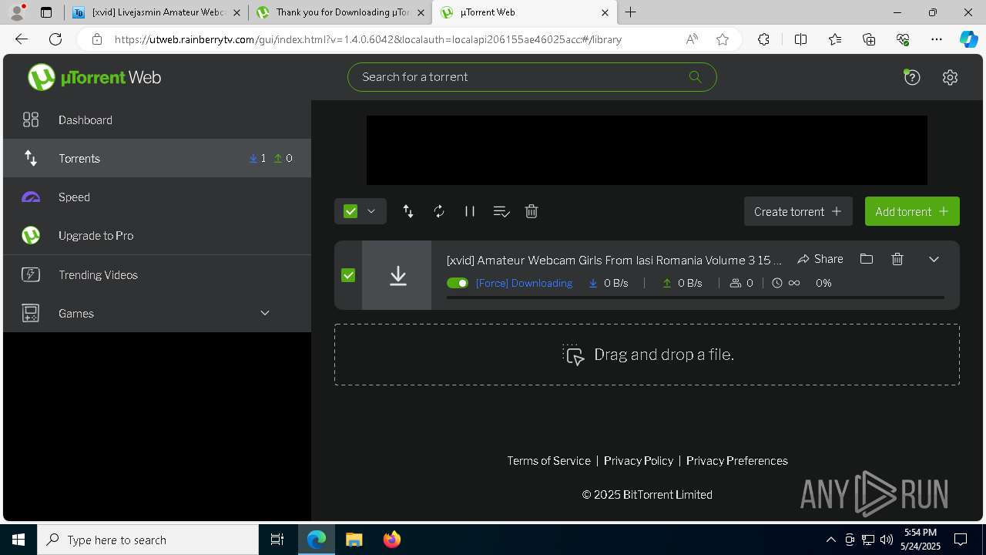The image size is (986, 555).
Task: Select Torrents in the sidebar
Action: coord(157,158)
